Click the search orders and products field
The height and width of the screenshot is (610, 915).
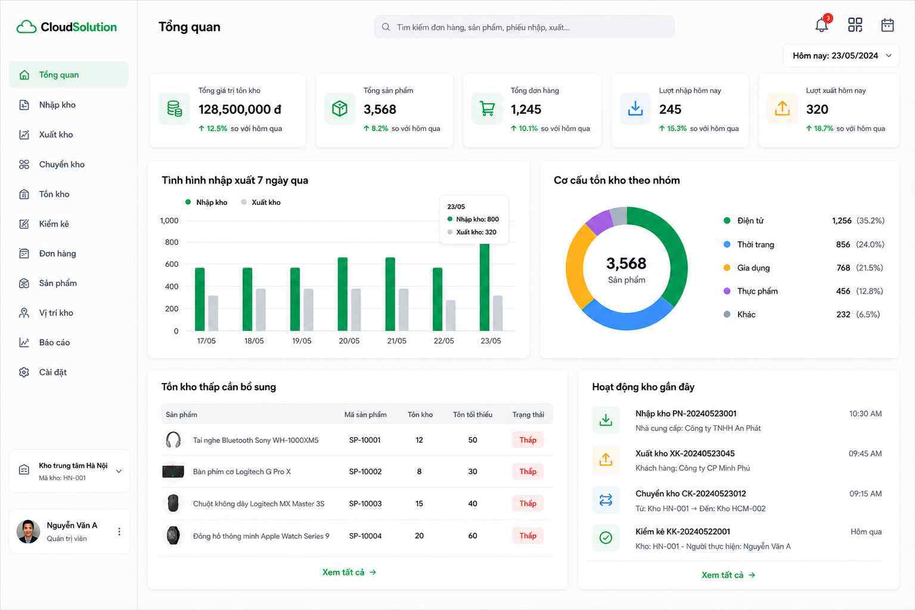pyautogui.click(x=525, y=27)
